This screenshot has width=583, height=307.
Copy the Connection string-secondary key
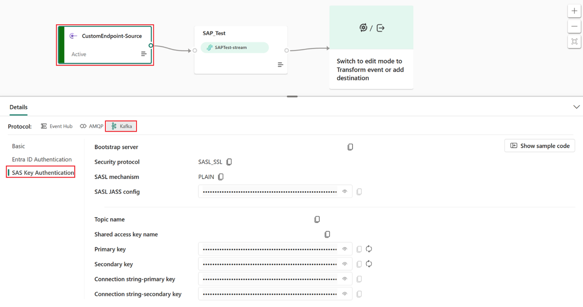point(359,294)
